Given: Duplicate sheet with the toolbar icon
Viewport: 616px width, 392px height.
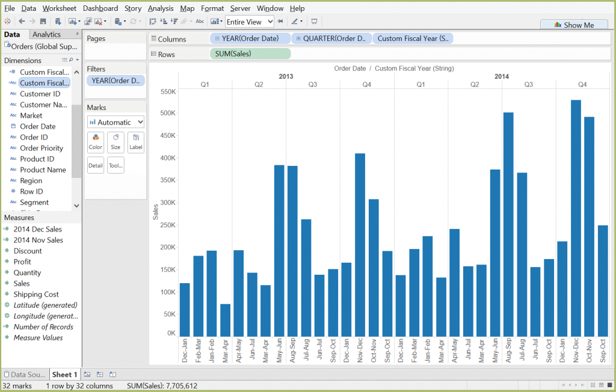Looking at the screenshot, I should 88,22.
